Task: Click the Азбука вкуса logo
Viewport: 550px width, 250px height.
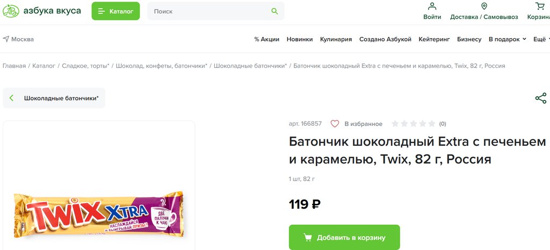Action: pos(42,11)
